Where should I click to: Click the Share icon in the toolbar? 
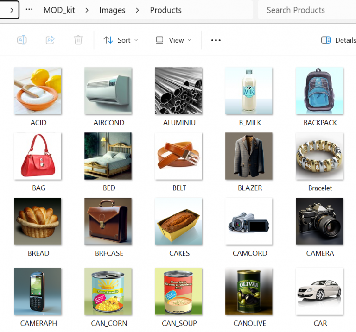click(x=50, y=40)
